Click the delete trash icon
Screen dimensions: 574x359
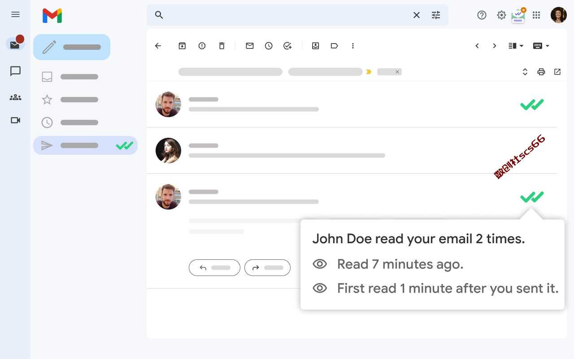222,46
